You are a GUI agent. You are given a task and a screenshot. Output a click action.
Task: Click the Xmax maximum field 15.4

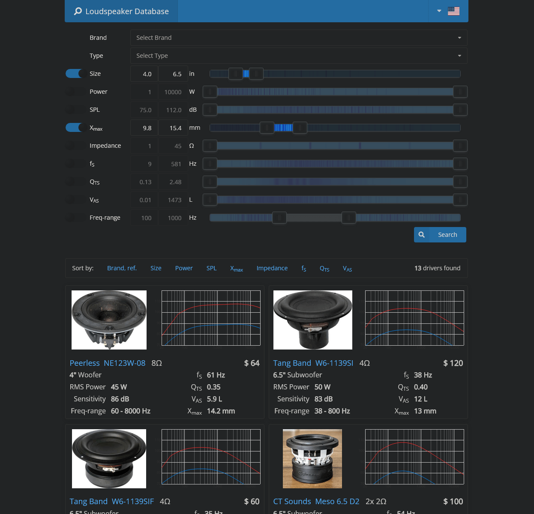[173, 128]
